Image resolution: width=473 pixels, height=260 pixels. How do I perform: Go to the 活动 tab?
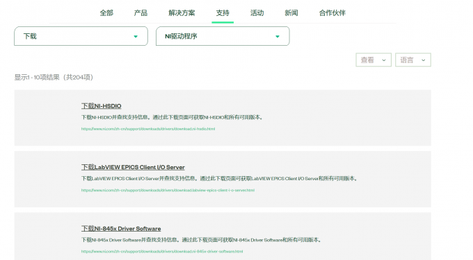(x=257, y=13)
